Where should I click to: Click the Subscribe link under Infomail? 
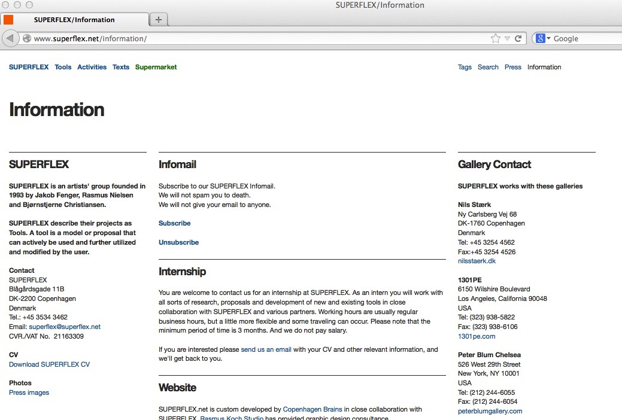[x=175, y=223]
